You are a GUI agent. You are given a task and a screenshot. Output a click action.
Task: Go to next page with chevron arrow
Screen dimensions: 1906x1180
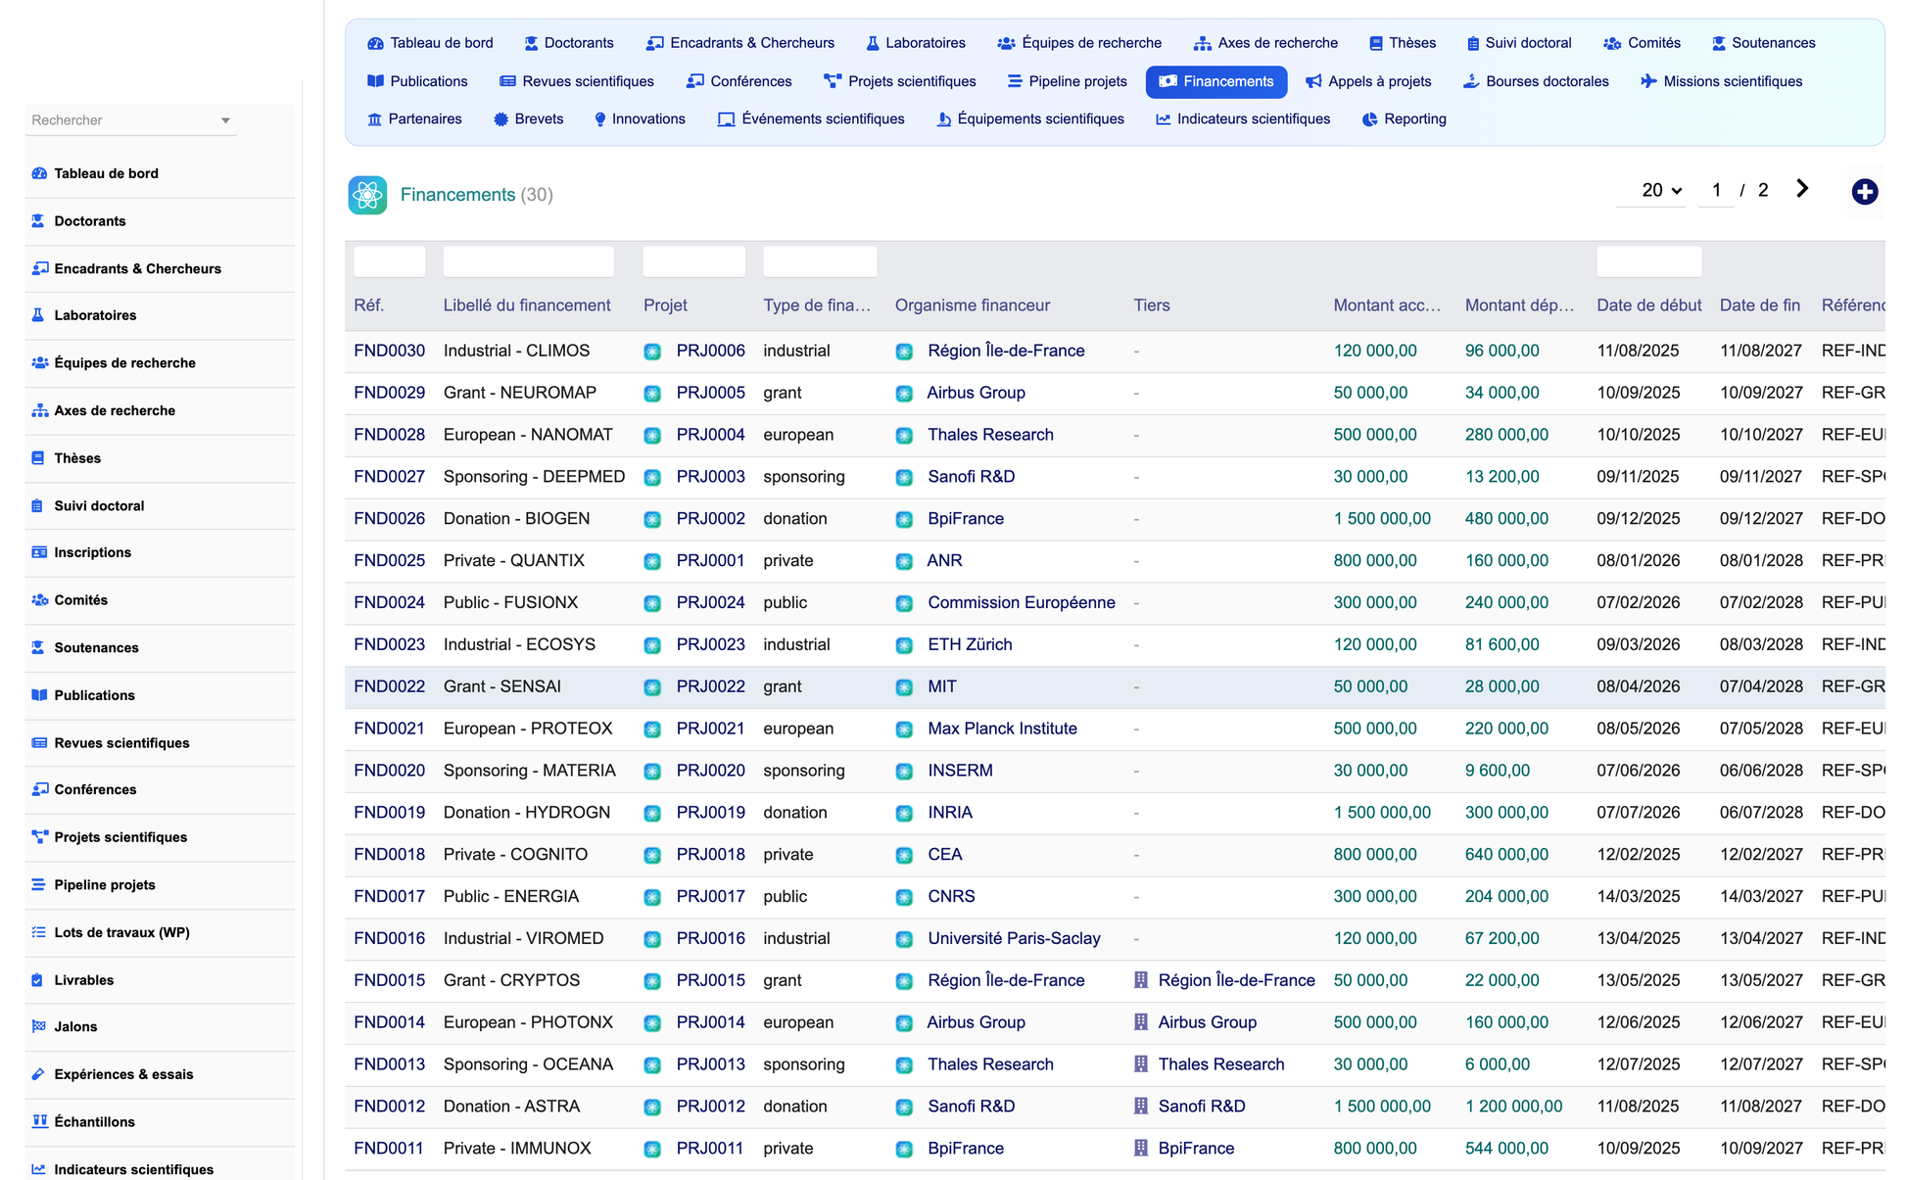(1802, 189)
